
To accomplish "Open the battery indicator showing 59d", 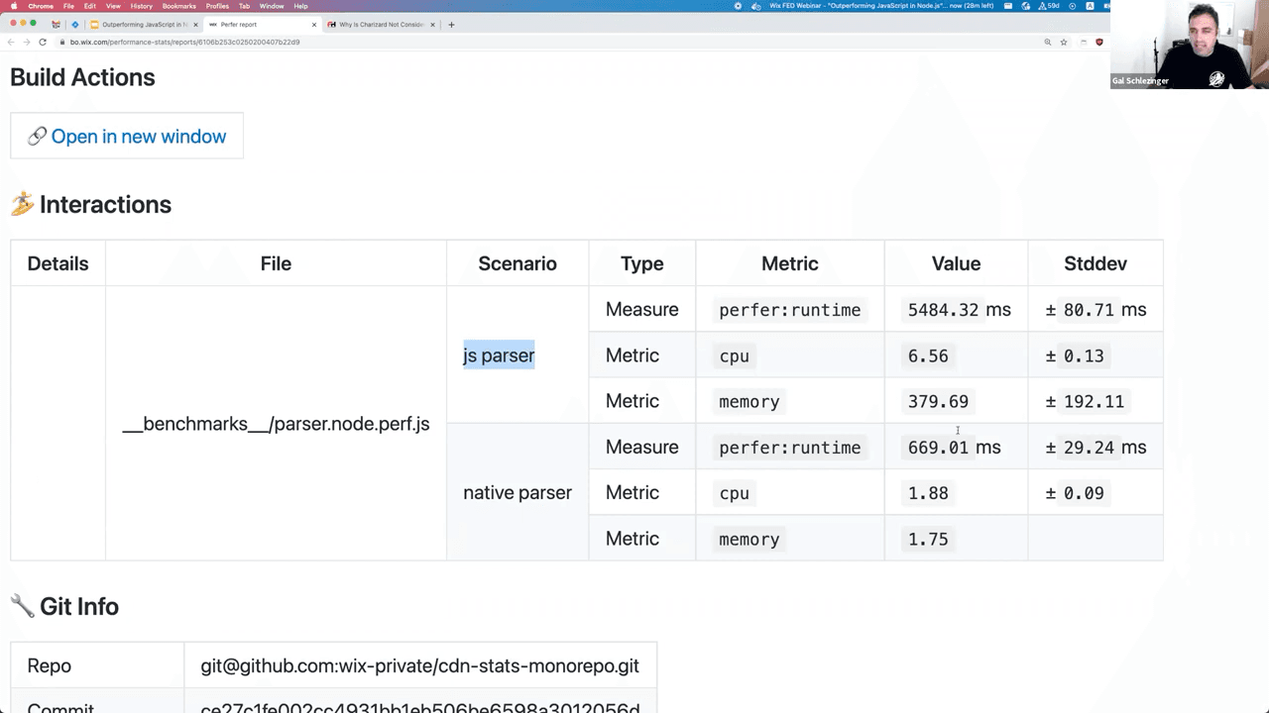I will [x=1049, y=6].
